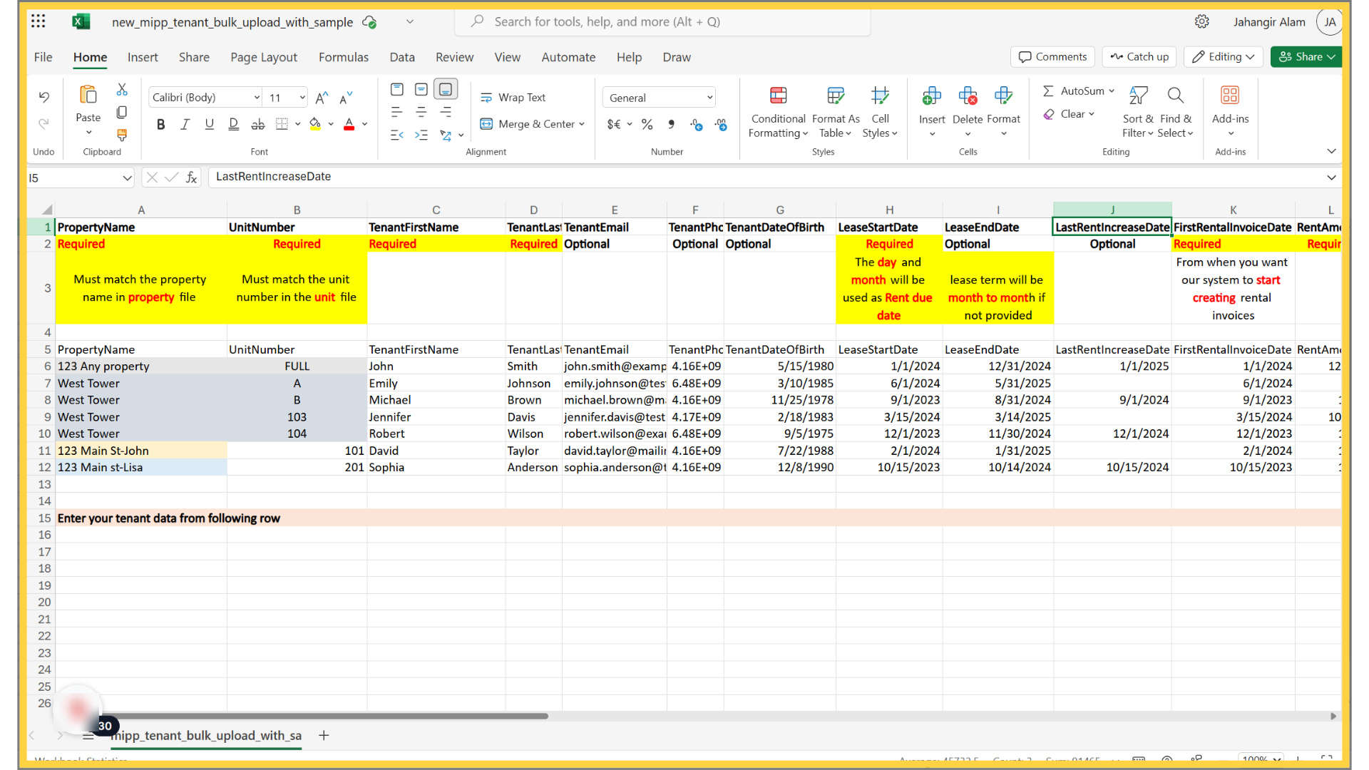Viewport: 1369px width, 770px height.
Task: Switch to the Page Layout tab
Action: (x=264, y=57)
